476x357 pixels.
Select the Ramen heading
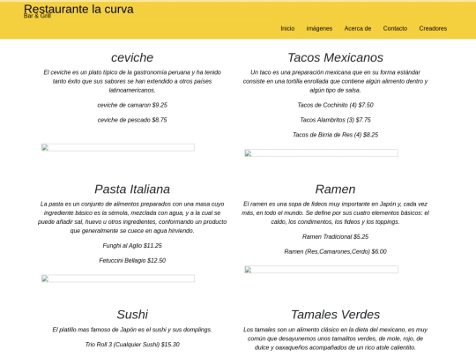(335, 190)
